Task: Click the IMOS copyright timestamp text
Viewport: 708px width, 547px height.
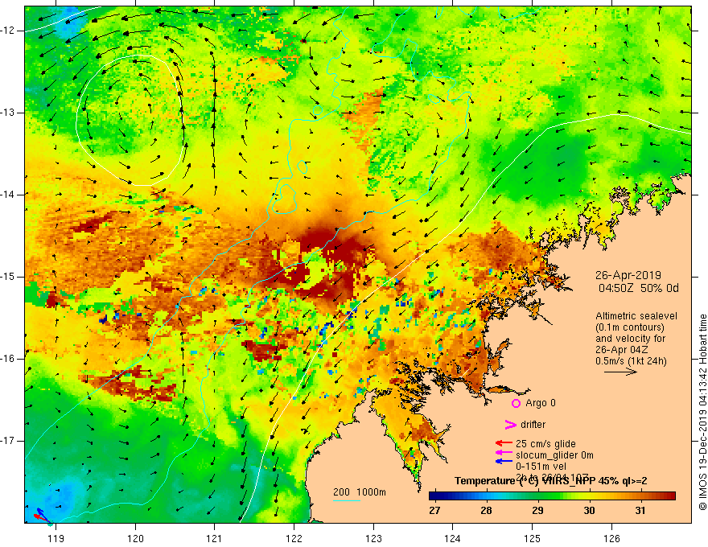Action: pyautogui.click(x=702, y=412)
